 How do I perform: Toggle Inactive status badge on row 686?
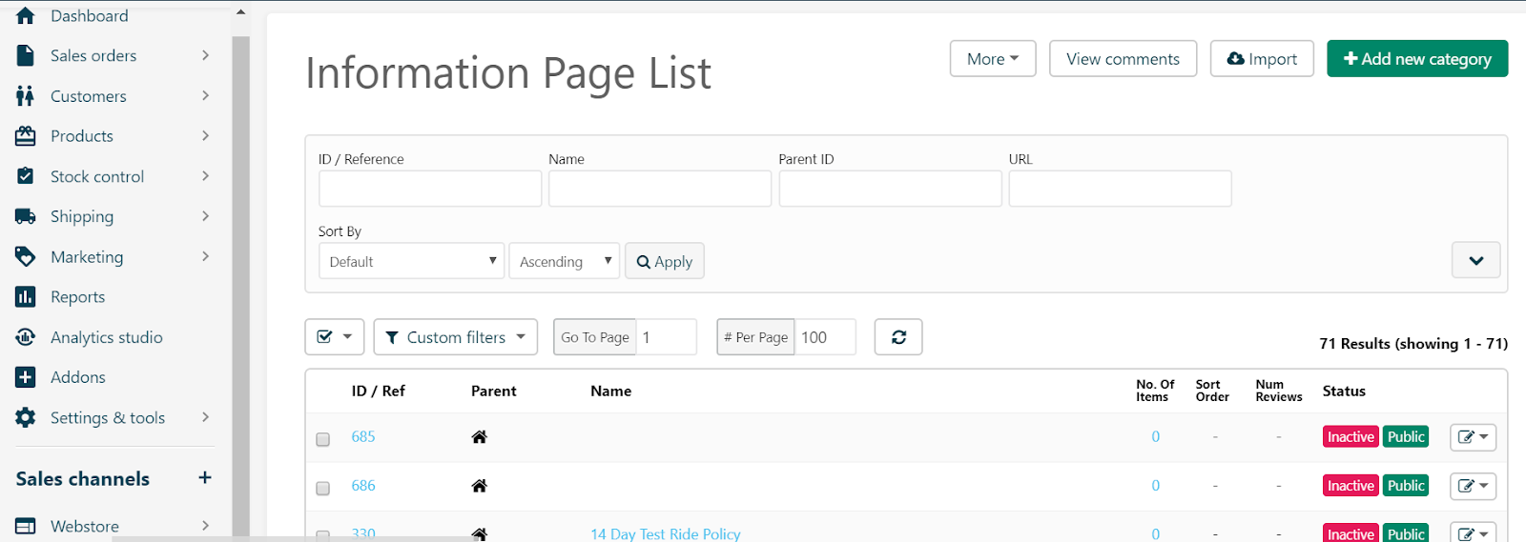tap(1351, 486)
